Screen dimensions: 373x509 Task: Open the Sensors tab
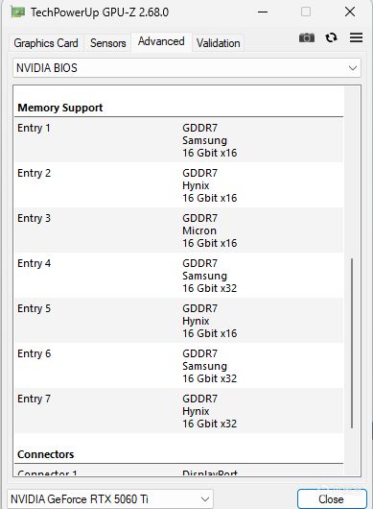pyautogui.click(x=108, y=43)
